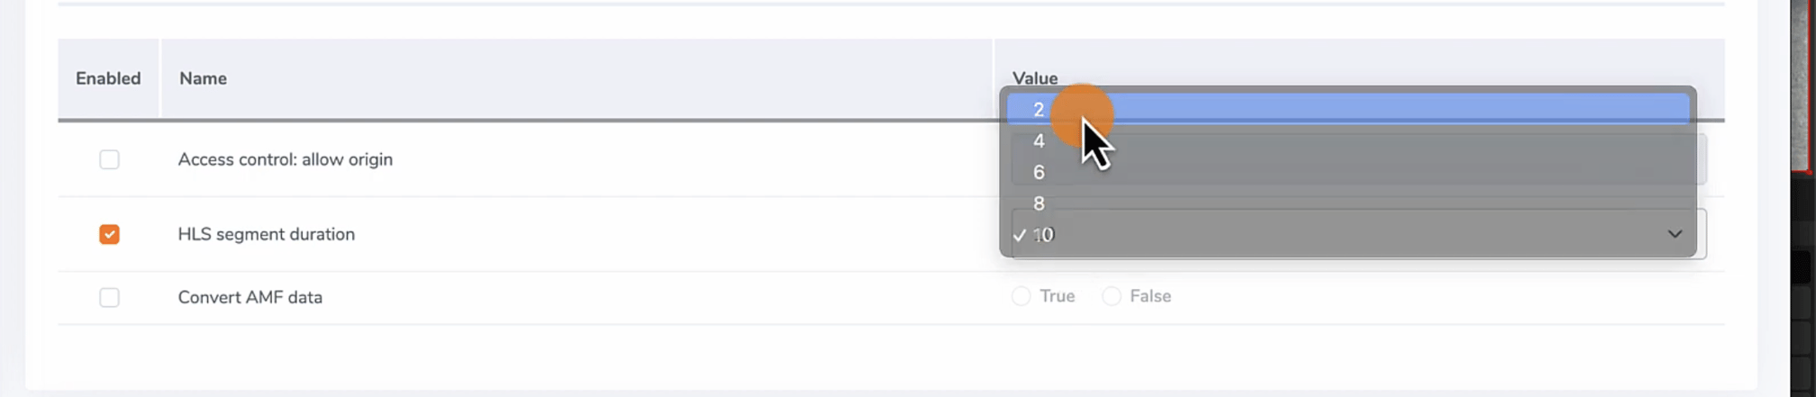Screen dimensions: 1816x397
Task: Enable the Convert AMF data checkbox
Action: [x=109, y=297]
